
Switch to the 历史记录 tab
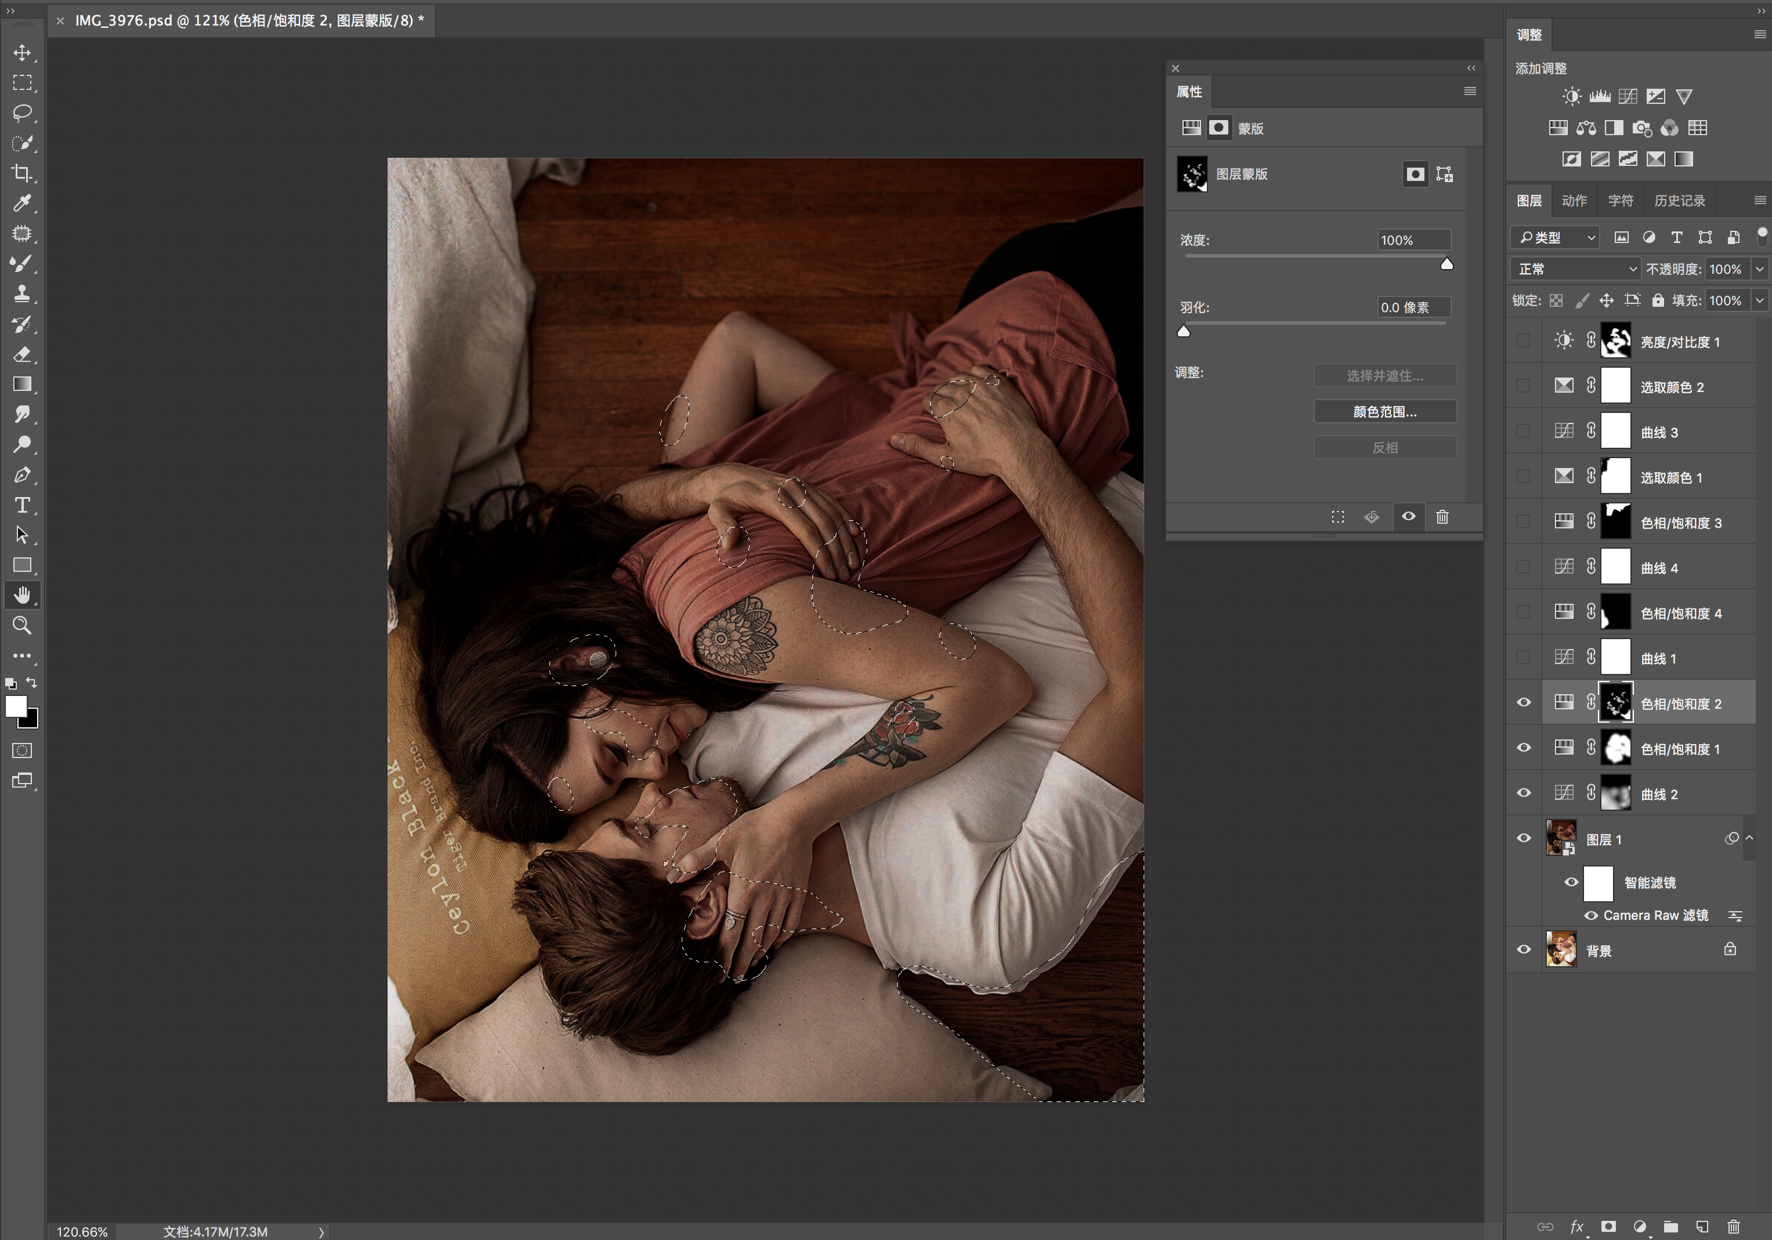[1679, 201]
